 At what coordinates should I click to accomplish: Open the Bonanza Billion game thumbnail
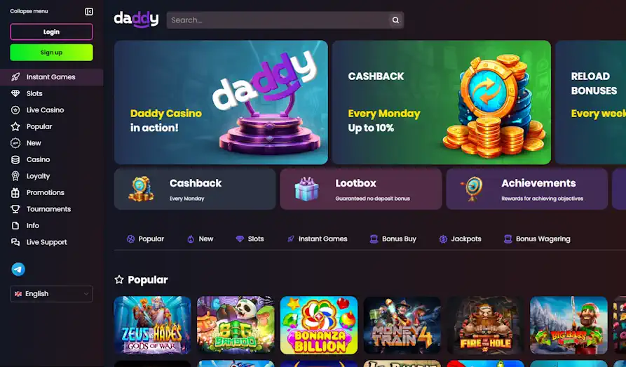pos(319,325)
